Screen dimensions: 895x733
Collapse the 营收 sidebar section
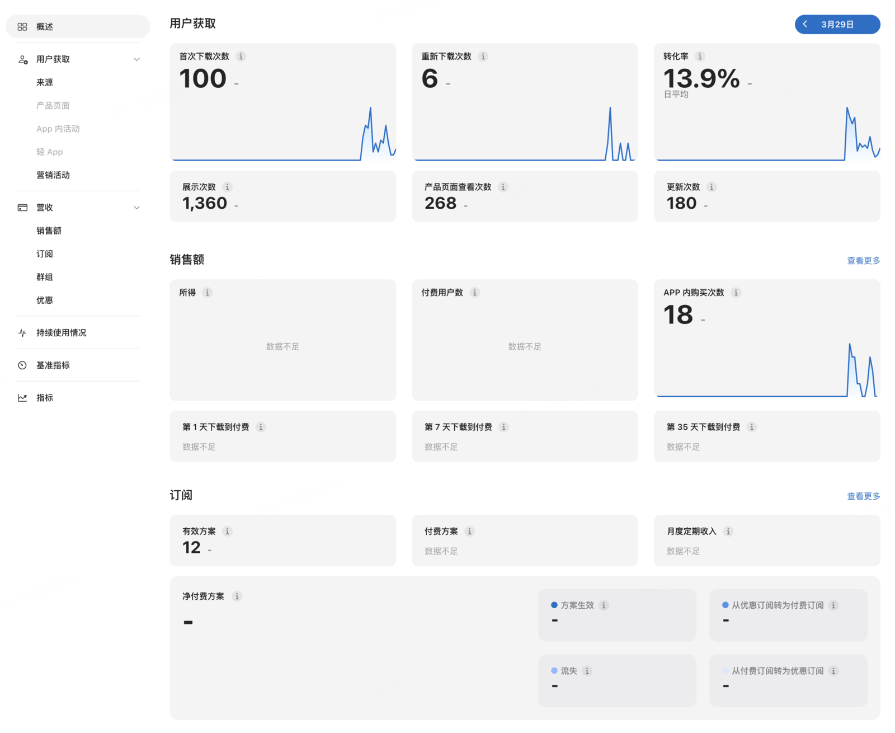coord(136,207)
